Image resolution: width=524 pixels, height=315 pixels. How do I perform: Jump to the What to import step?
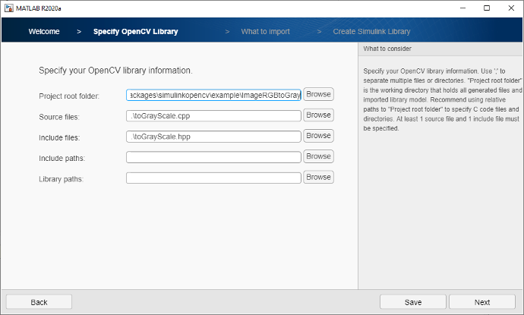coord(265,32)
